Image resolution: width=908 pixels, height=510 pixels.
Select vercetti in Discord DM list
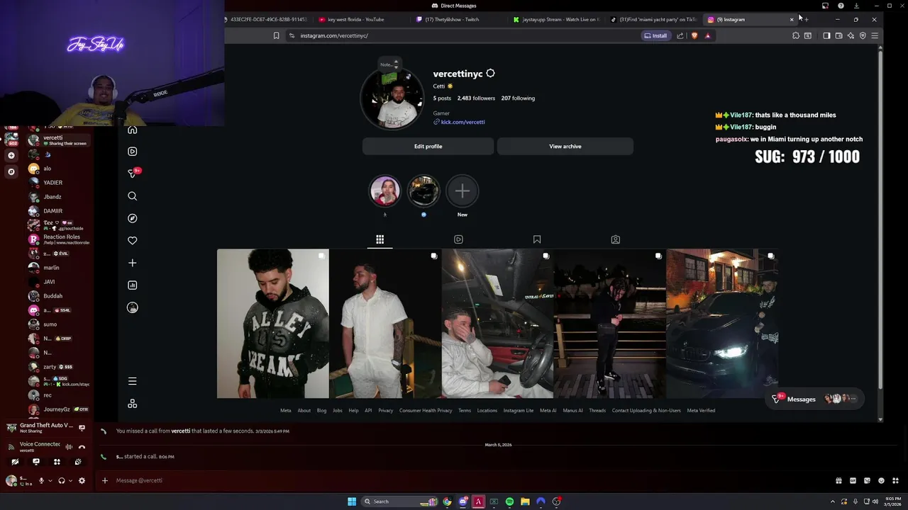[x=58, y=140]
